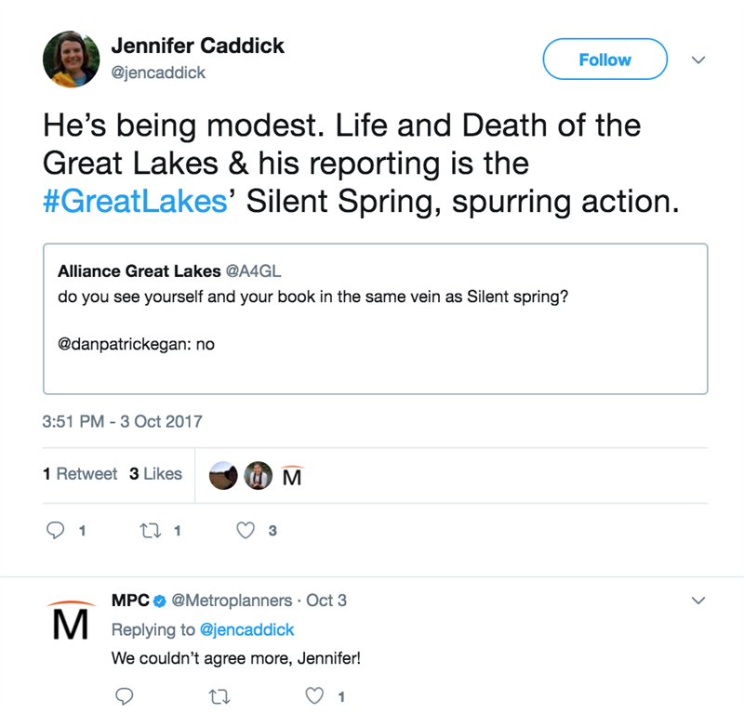Like the main tweet with heart icon
The height and width of the screenshot is (713, 744).
coord(246,532)
